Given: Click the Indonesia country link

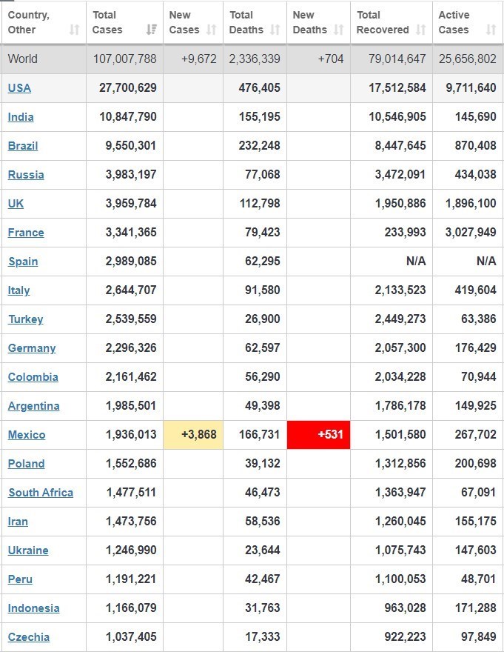Looking at the screenshot, I should click(33, 608).
